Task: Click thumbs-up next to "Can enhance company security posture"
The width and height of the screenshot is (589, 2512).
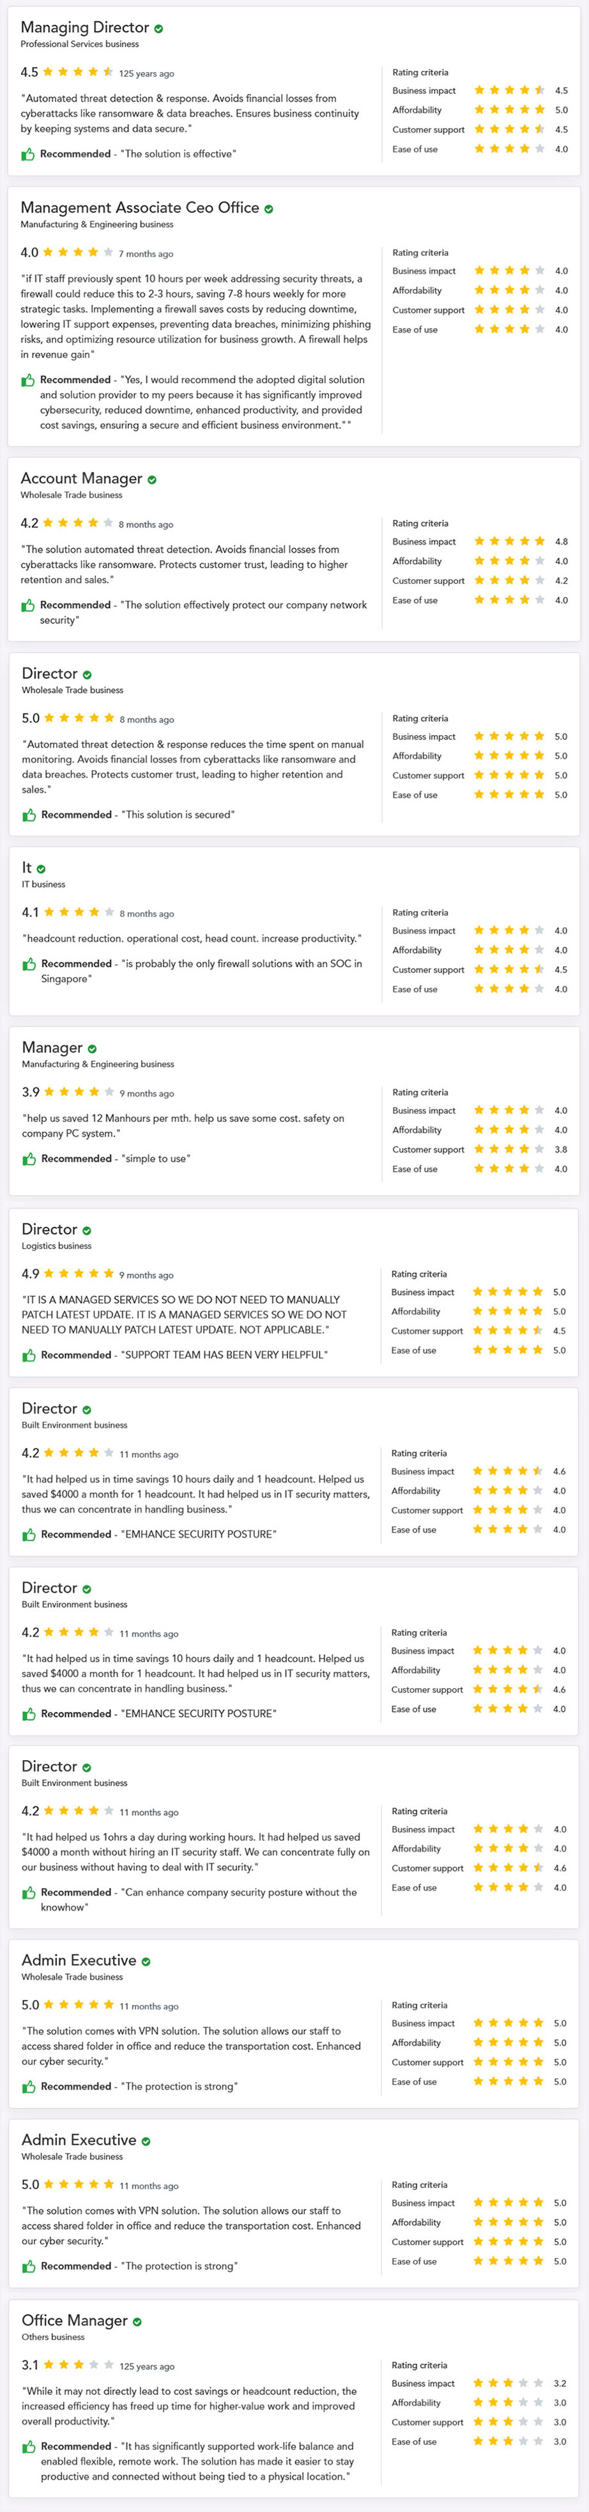Action: click(29, 1892)
